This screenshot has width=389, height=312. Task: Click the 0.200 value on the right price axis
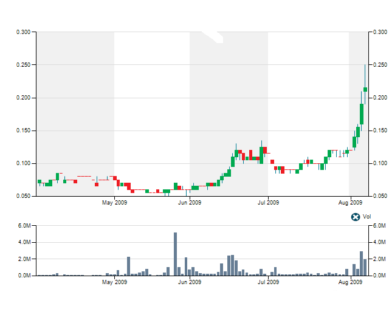380,98
